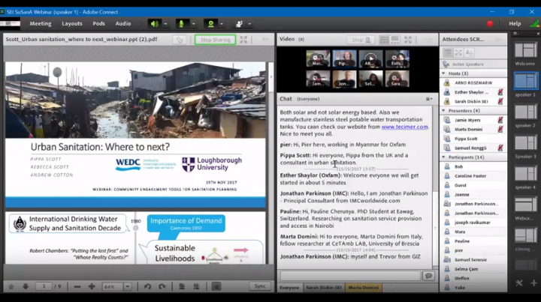Toggle the Sync button in share pod

[x=259, y=286]
